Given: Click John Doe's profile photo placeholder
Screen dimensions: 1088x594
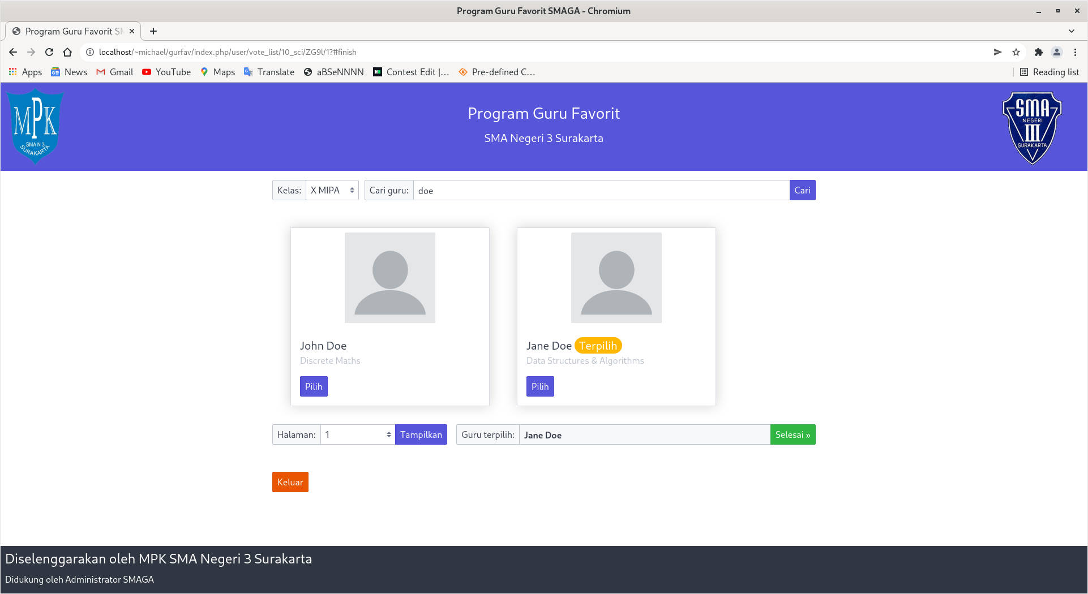Looking at the screenshot, I should 389,278.
